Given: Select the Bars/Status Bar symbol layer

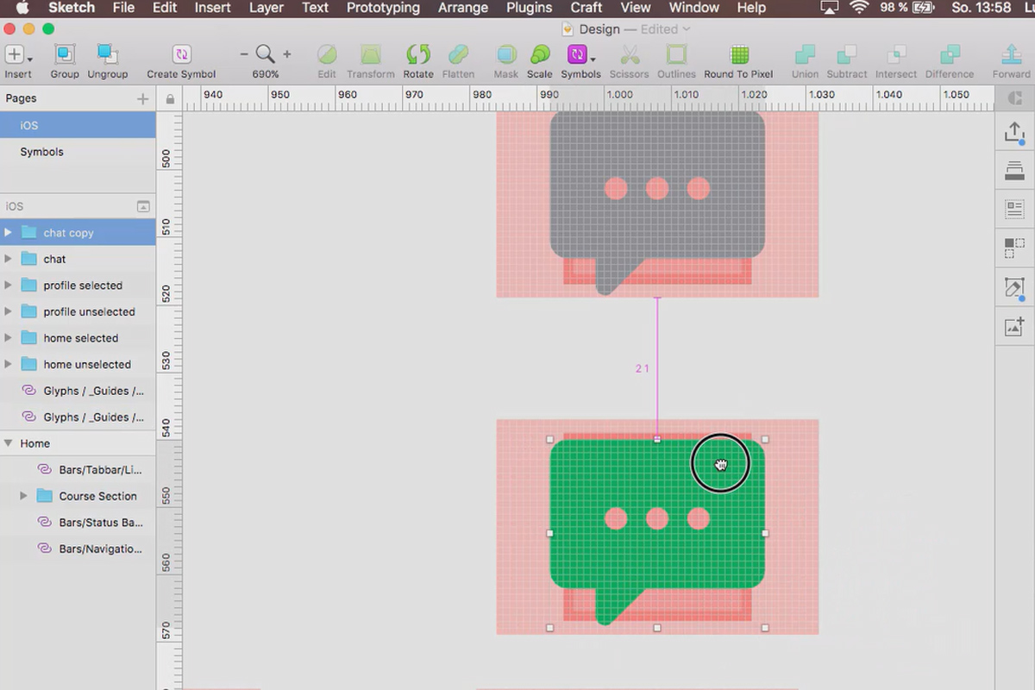Looking at the screenshot, I should [x=78, y=523].
